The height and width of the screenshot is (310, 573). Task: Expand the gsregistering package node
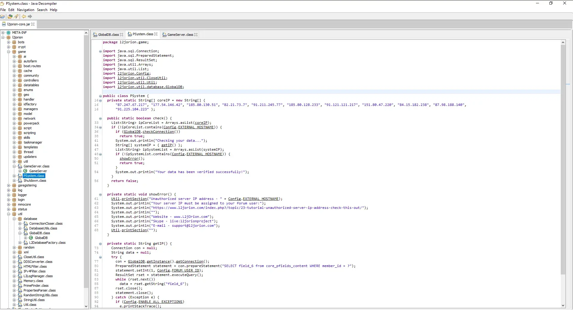[x=9, y=185]
